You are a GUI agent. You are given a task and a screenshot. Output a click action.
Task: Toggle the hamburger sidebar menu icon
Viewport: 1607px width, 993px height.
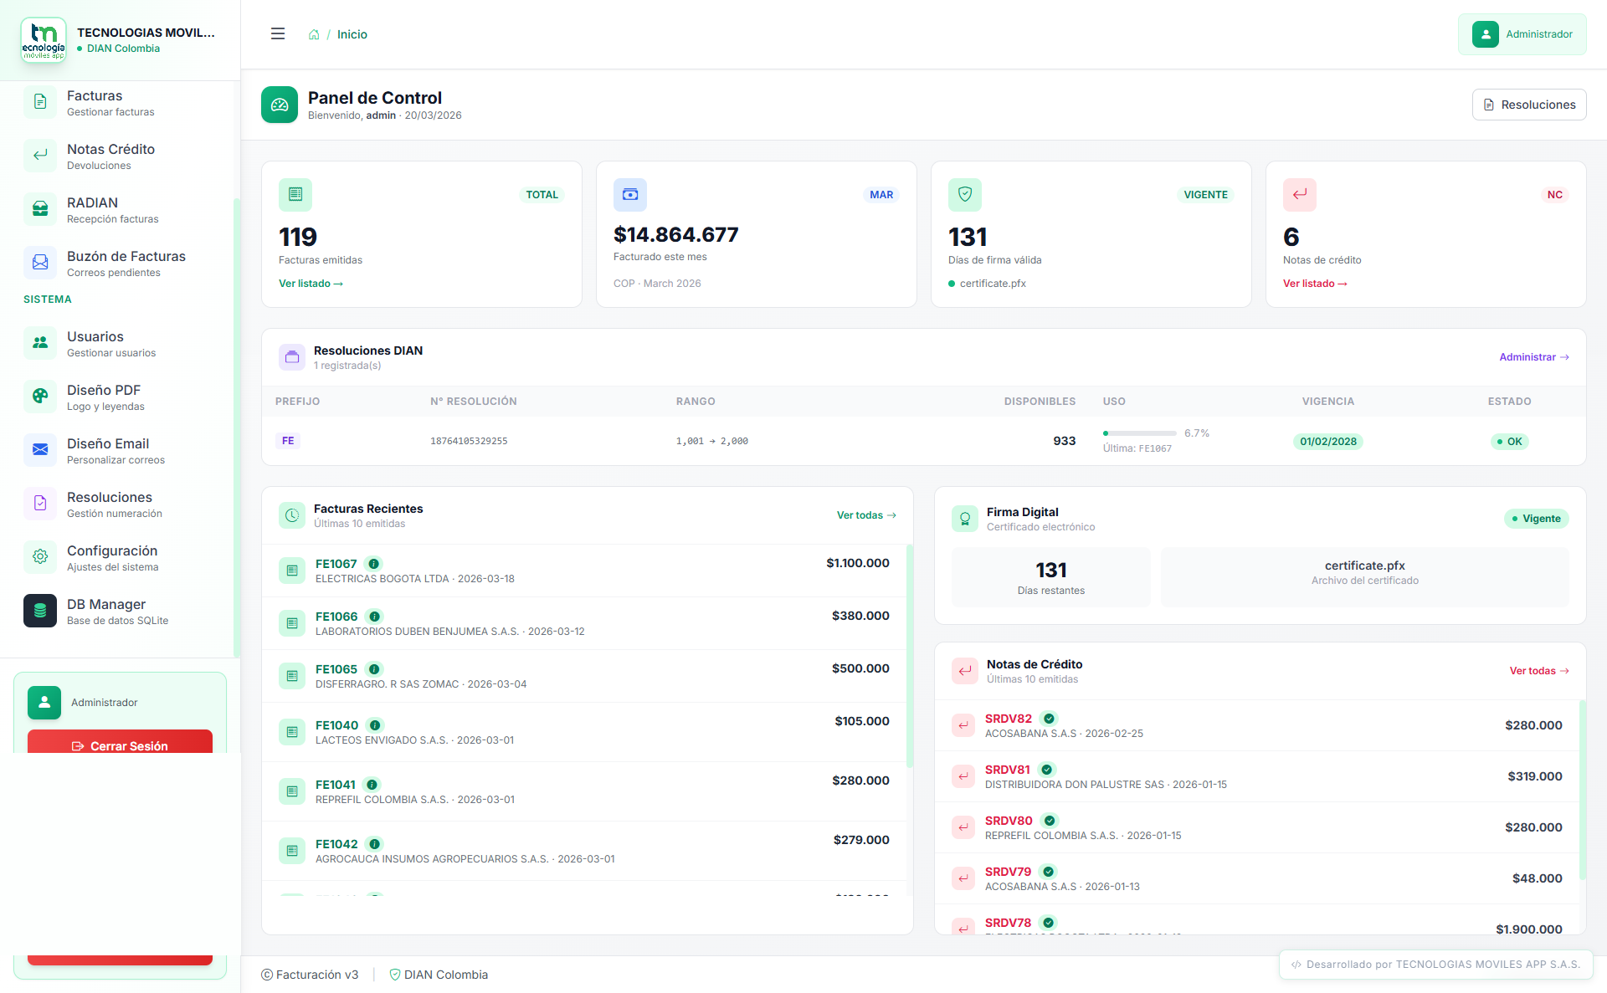[278, 34]
